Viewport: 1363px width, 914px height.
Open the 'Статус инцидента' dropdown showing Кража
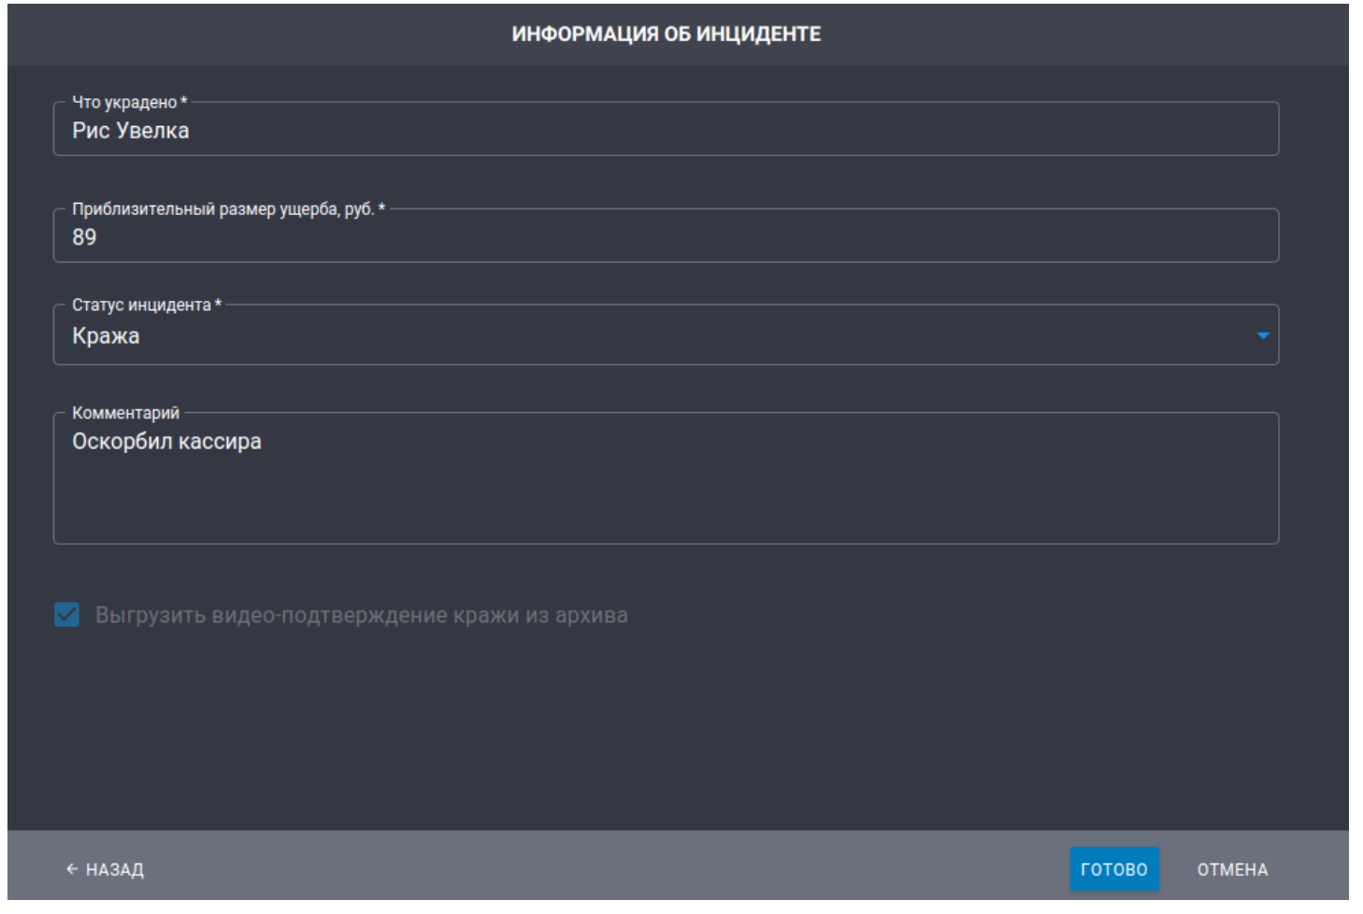pyautogui.click(x=666, y=335)
